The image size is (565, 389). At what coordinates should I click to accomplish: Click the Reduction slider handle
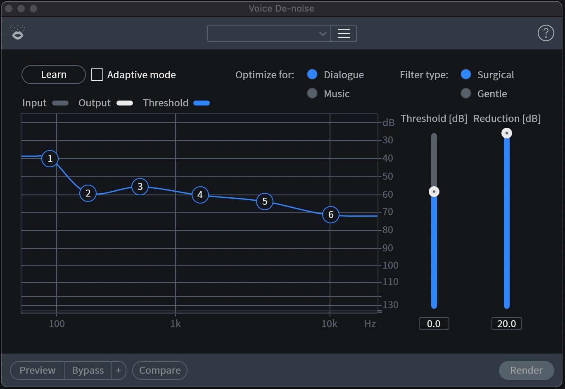pos(507,133)
